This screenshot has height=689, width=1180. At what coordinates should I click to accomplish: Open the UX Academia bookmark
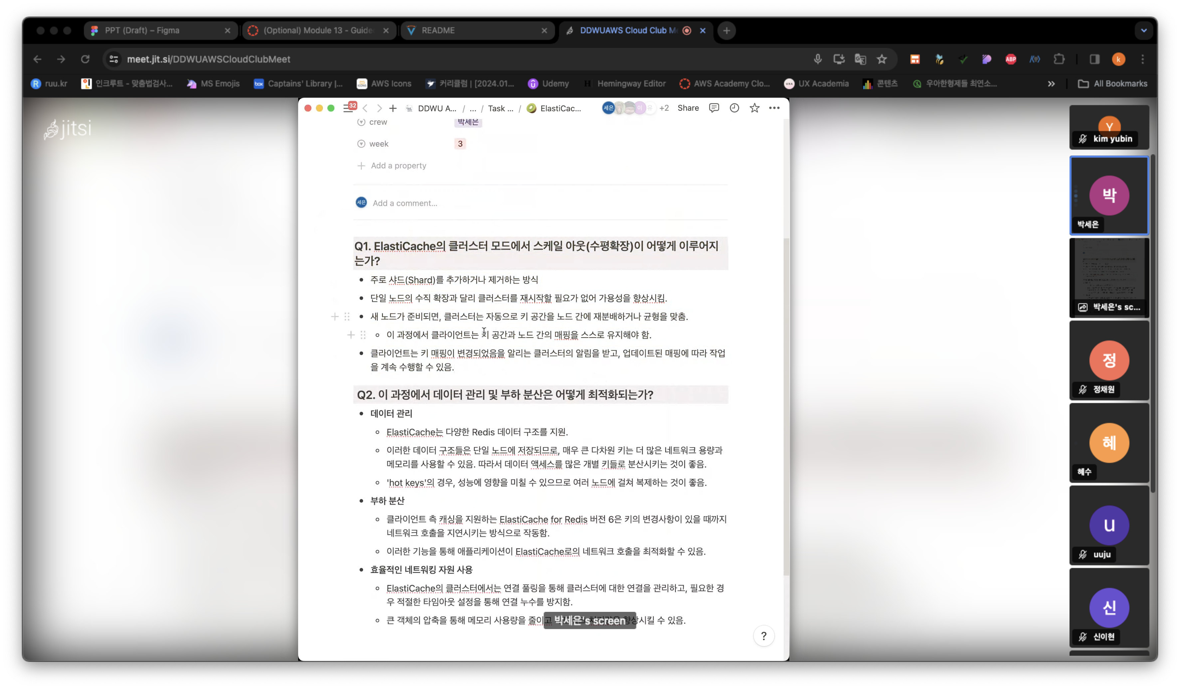click(x=816, y=83)
